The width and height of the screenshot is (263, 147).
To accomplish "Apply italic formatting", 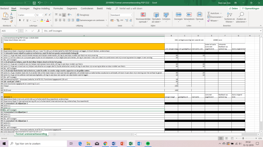I will click(x=23, y=20).
